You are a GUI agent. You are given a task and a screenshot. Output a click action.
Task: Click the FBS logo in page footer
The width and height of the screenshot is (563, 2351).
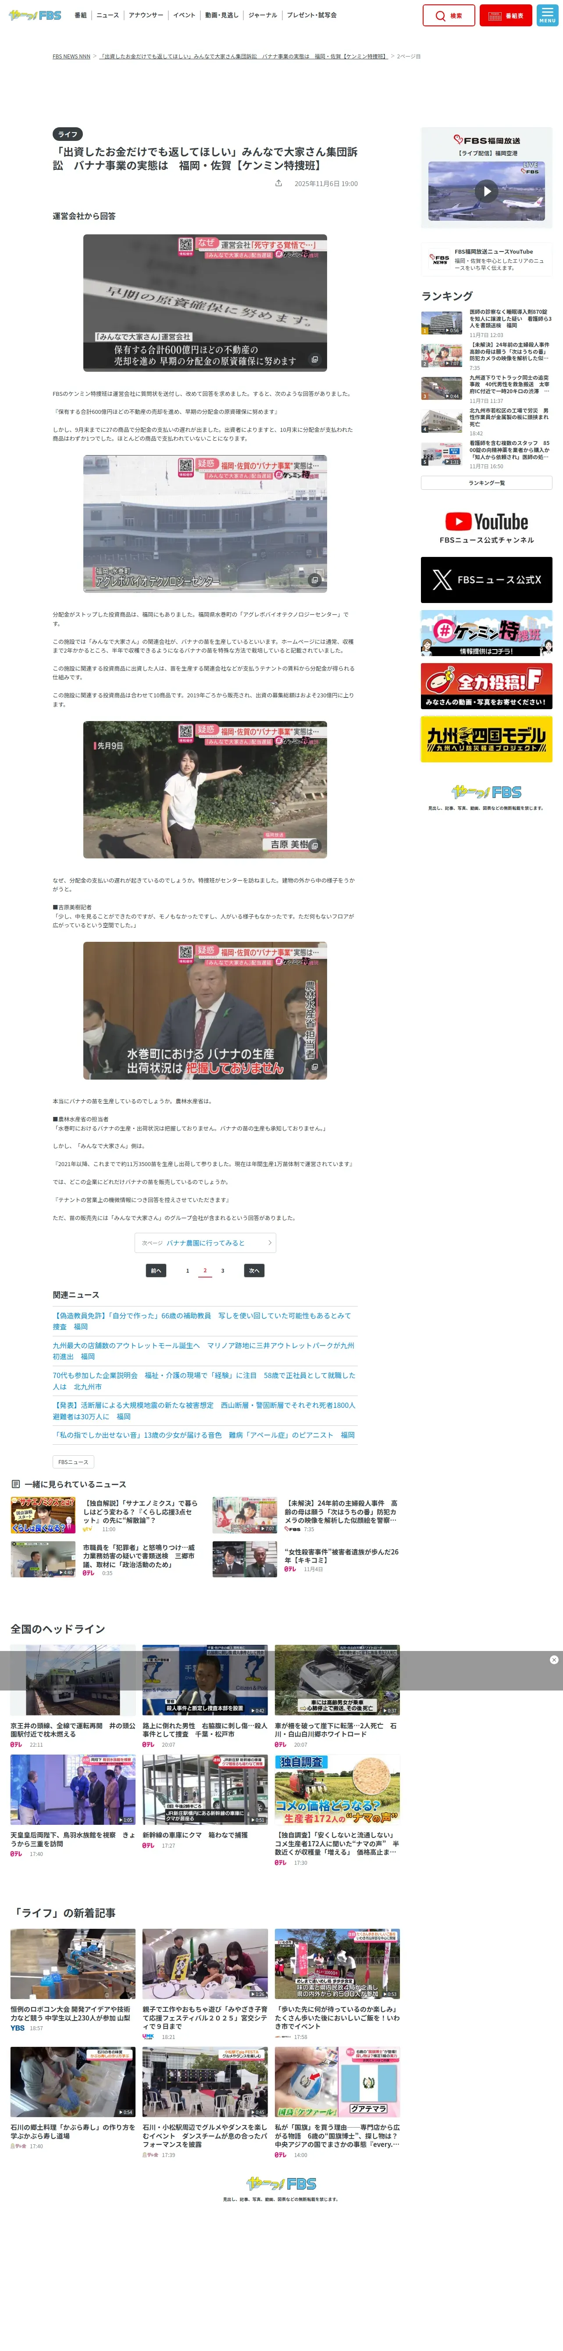click(x=281, y=2183)
